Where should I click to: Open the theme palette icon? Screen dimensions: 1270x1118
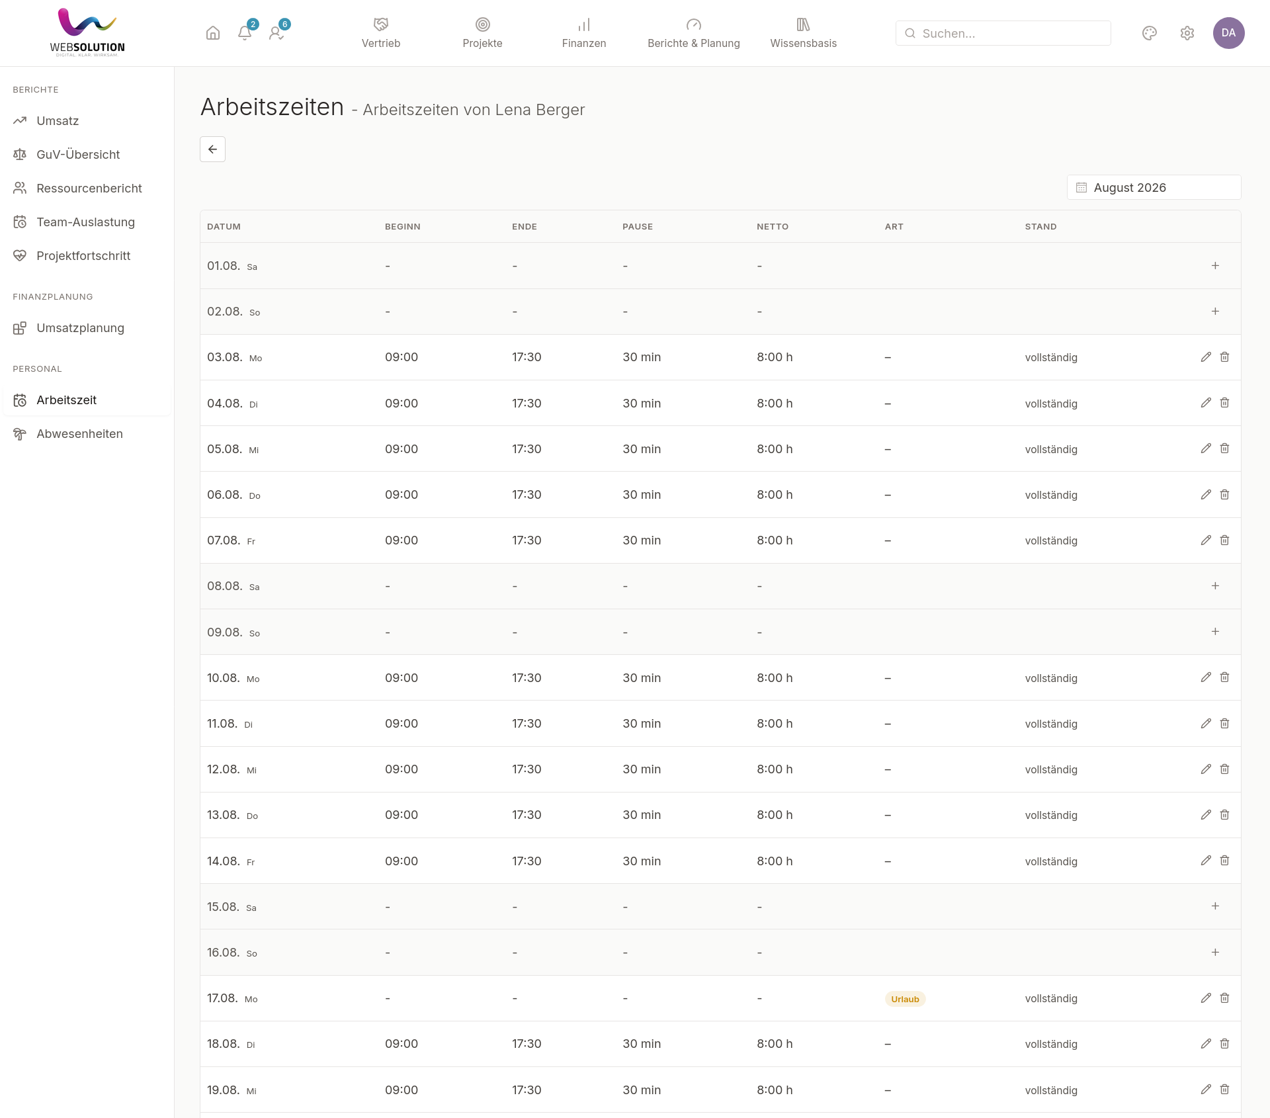pos(1150,33)
